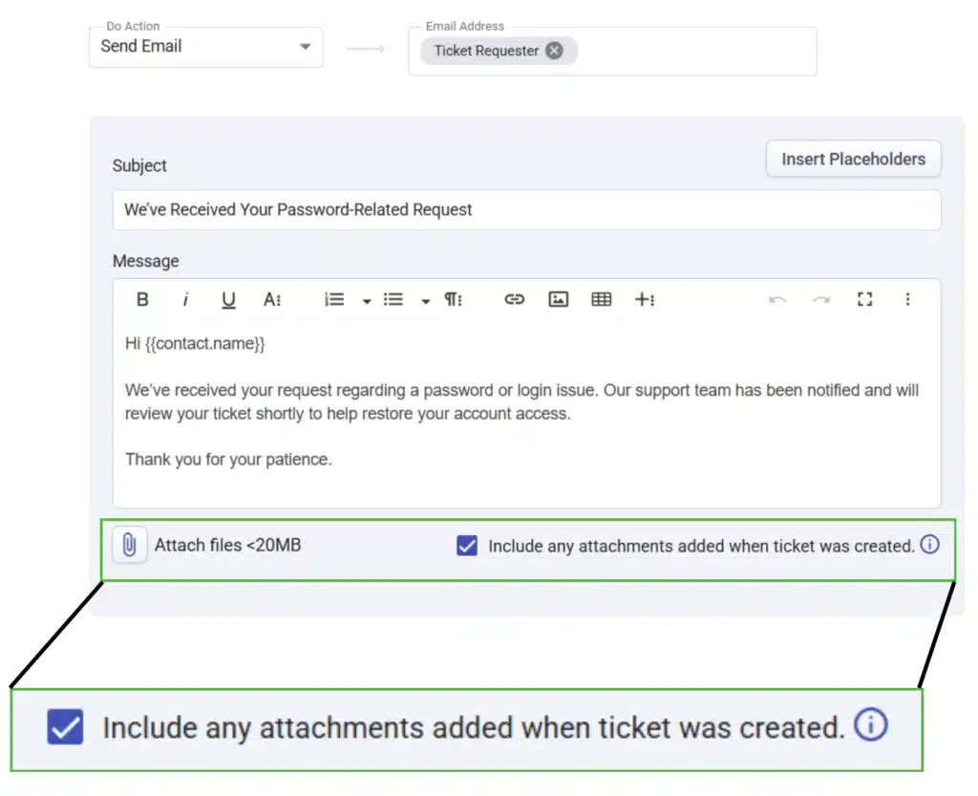
Task: Expand the bullet list style dropdown arrow
Action: (x=425, y=301)
